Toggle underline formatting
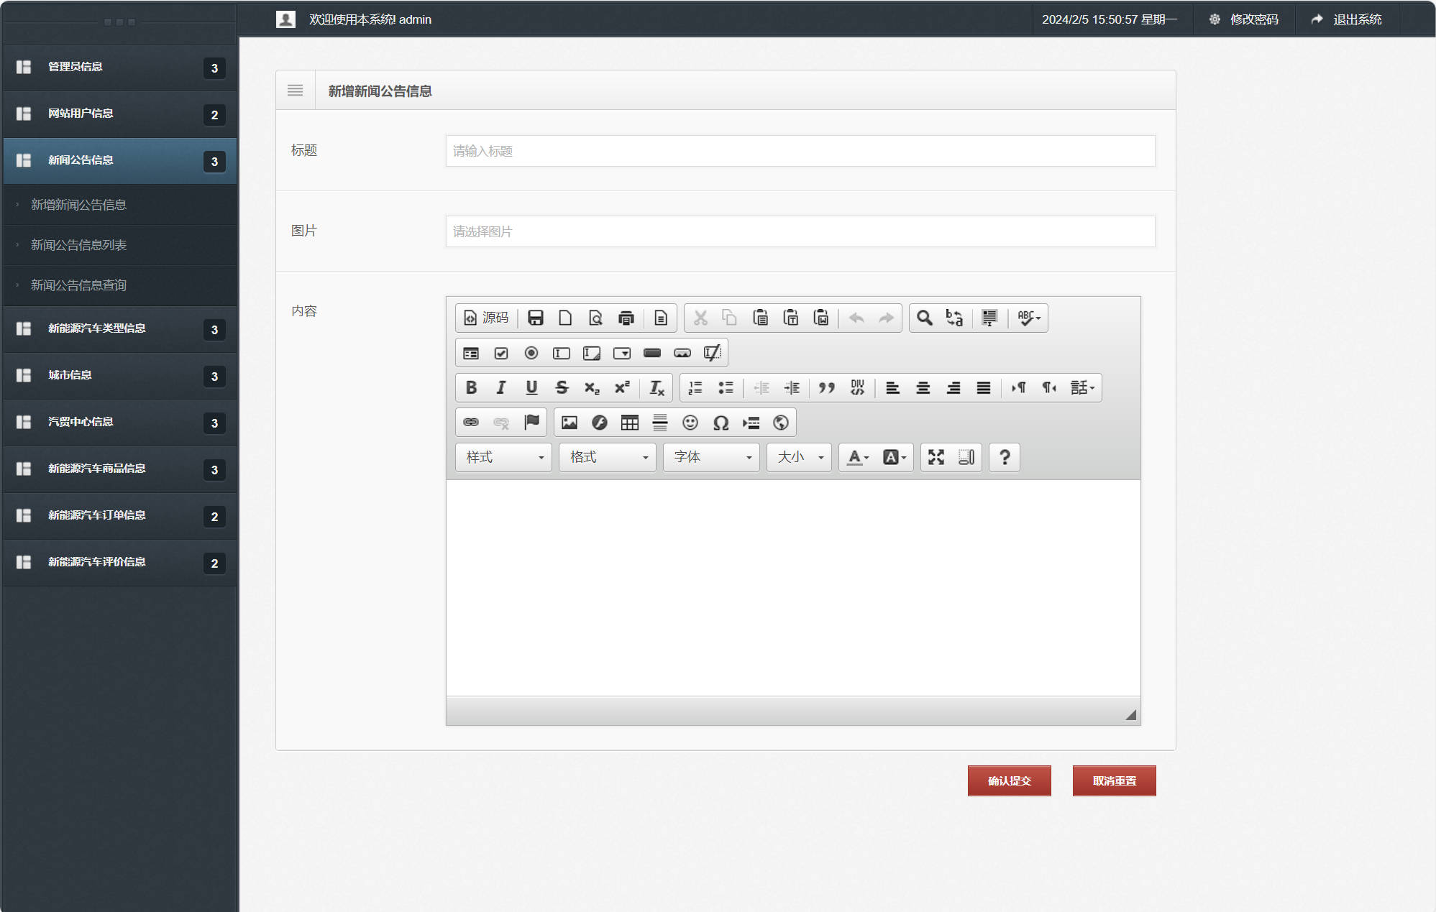The image size is (1436, 912). (x=531, y=388)
